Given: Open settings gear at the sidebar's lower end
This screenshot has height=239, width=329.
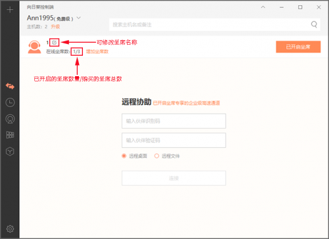Looking at the screenshot, I should coord(10,228).
